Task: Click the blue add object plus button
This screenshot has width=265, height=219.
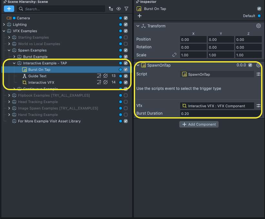Action: point(9,9)
